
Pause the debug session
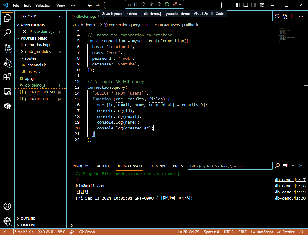tap(135, 4)
